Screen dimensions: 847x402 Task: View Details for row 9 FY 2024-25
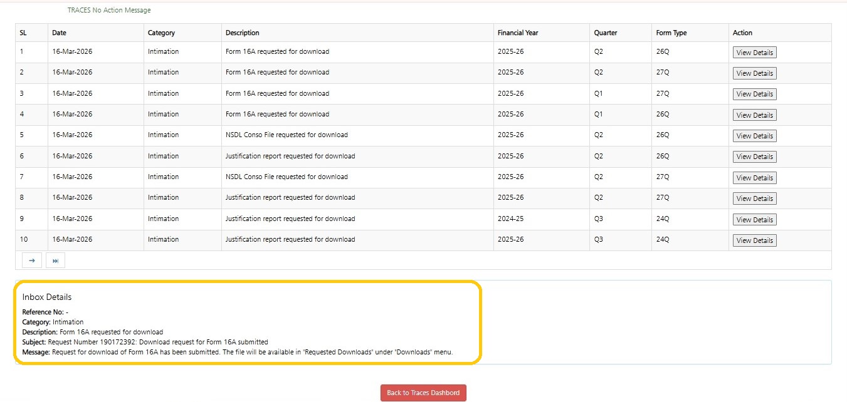click(x=754, y=220)
